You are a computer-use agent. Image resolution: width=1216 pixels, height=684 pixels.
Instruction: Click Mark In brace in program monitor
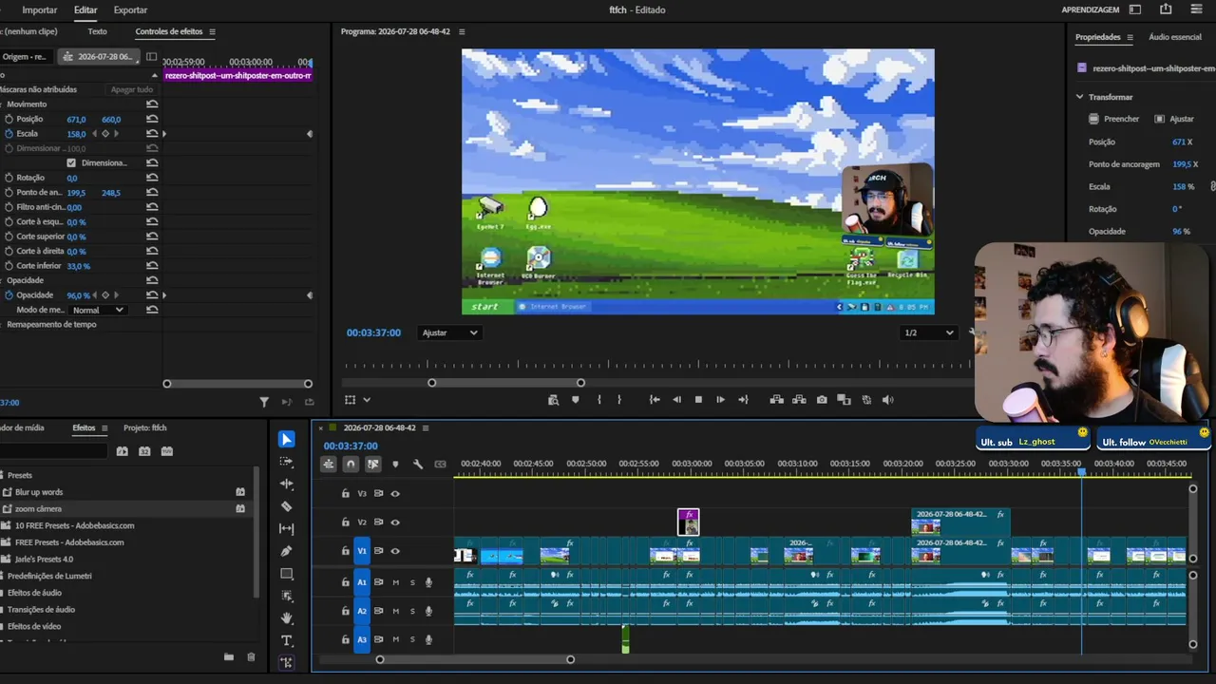tap(598, 400)
